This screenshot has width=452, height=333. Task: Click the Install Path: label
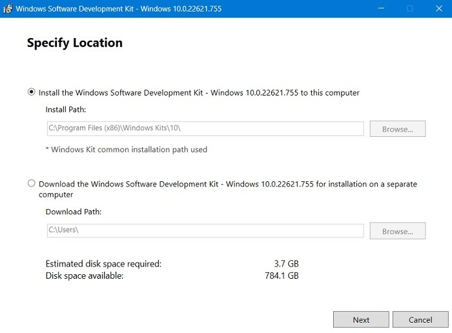point(66,110)
